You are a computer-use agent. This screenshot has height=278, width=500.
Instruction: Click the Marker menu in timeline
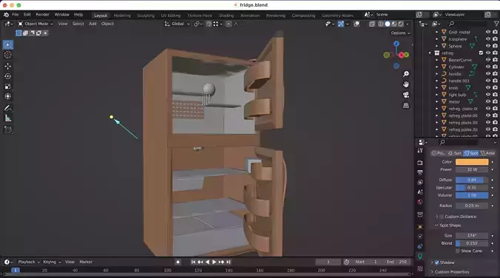pyautogui.click(x=86, y=262)
